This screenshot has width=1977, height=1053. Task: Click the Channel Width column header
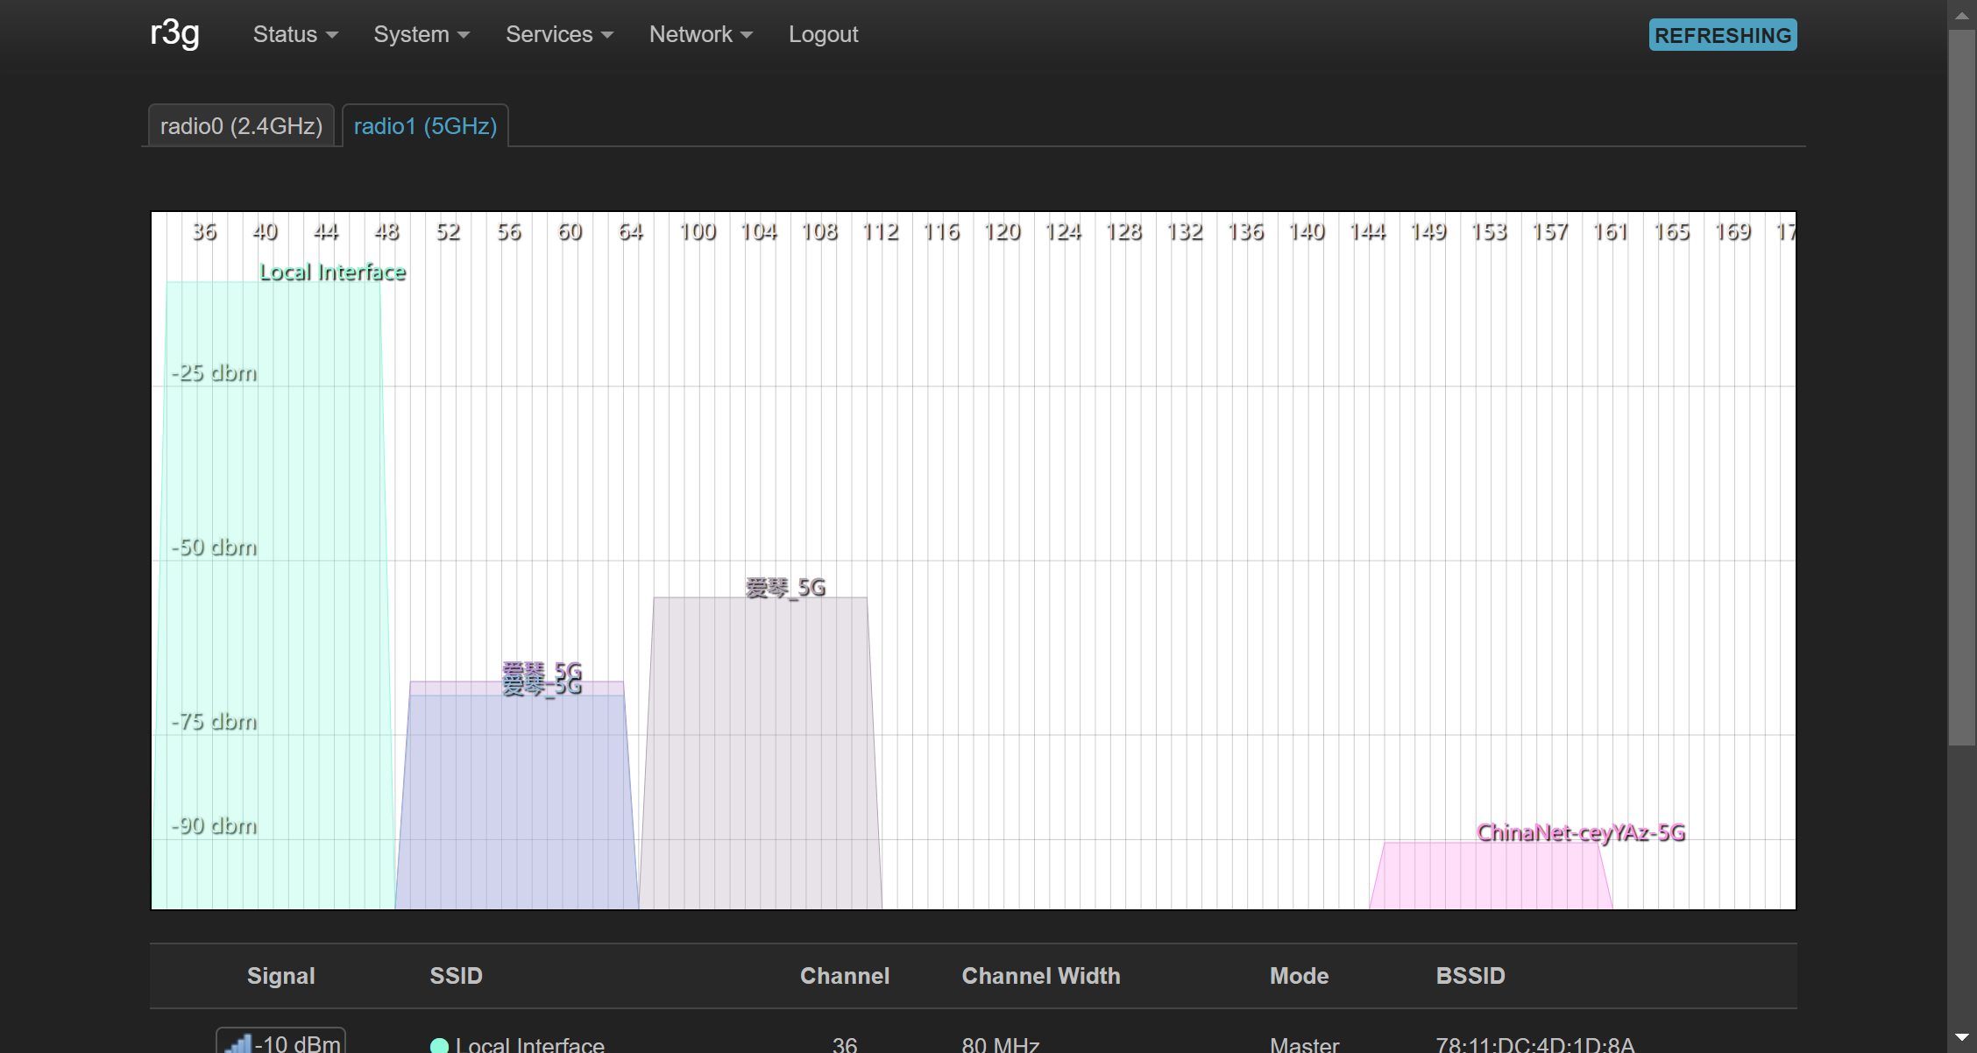(x=1040, y=976)
